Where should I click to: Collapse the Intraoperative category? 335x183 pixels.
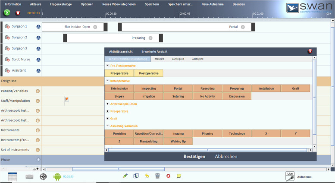point(107,81)
